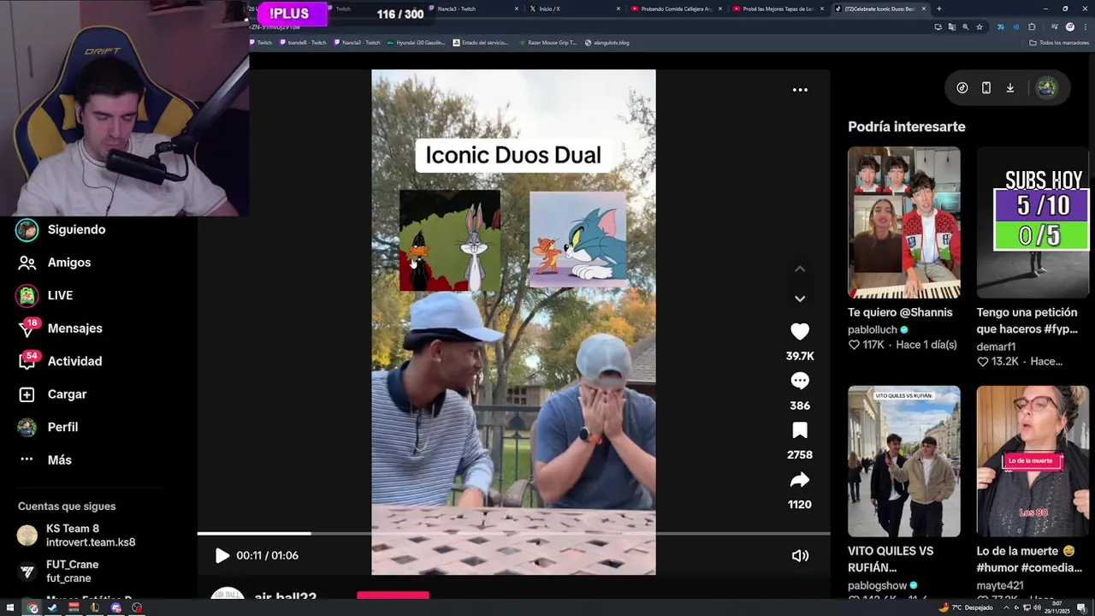Open the Estado del servicio bookmark
The image size is (1095, 616).
tap(480, 43)
